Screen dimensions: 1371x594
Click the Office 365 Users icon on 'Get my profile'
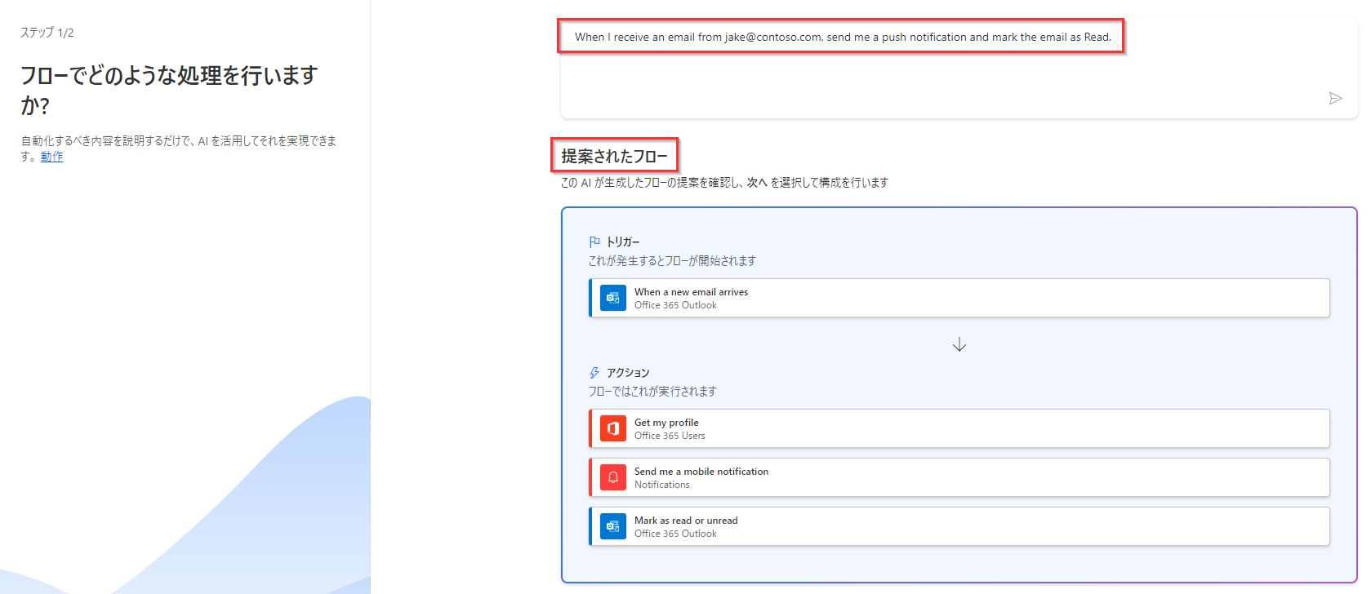[613, 428]
